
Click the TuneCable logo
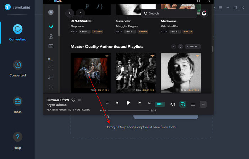[17, 7]
